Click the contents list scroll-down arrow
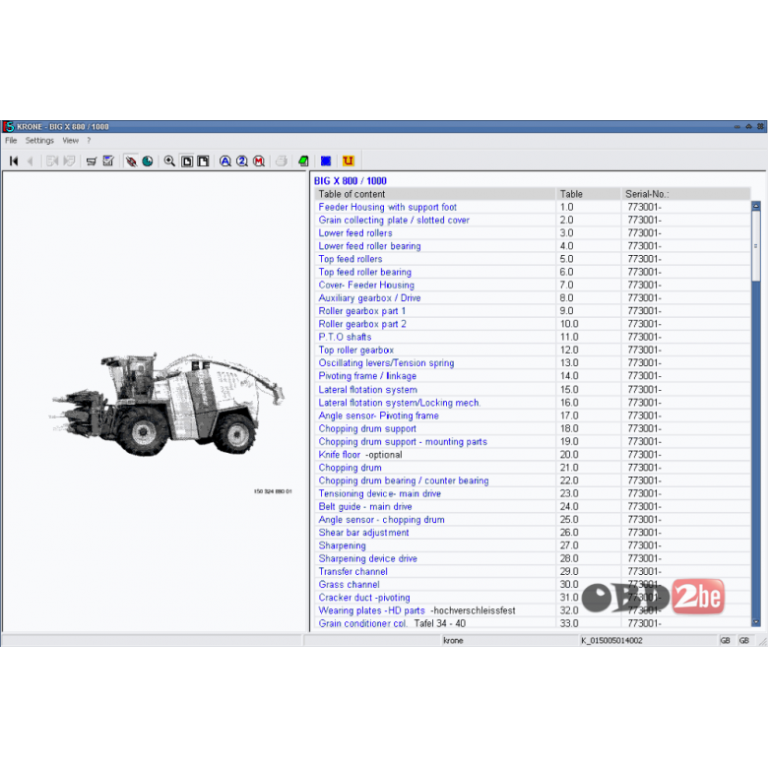Viewport: 768px width, 768px height. tap(756, 622)
